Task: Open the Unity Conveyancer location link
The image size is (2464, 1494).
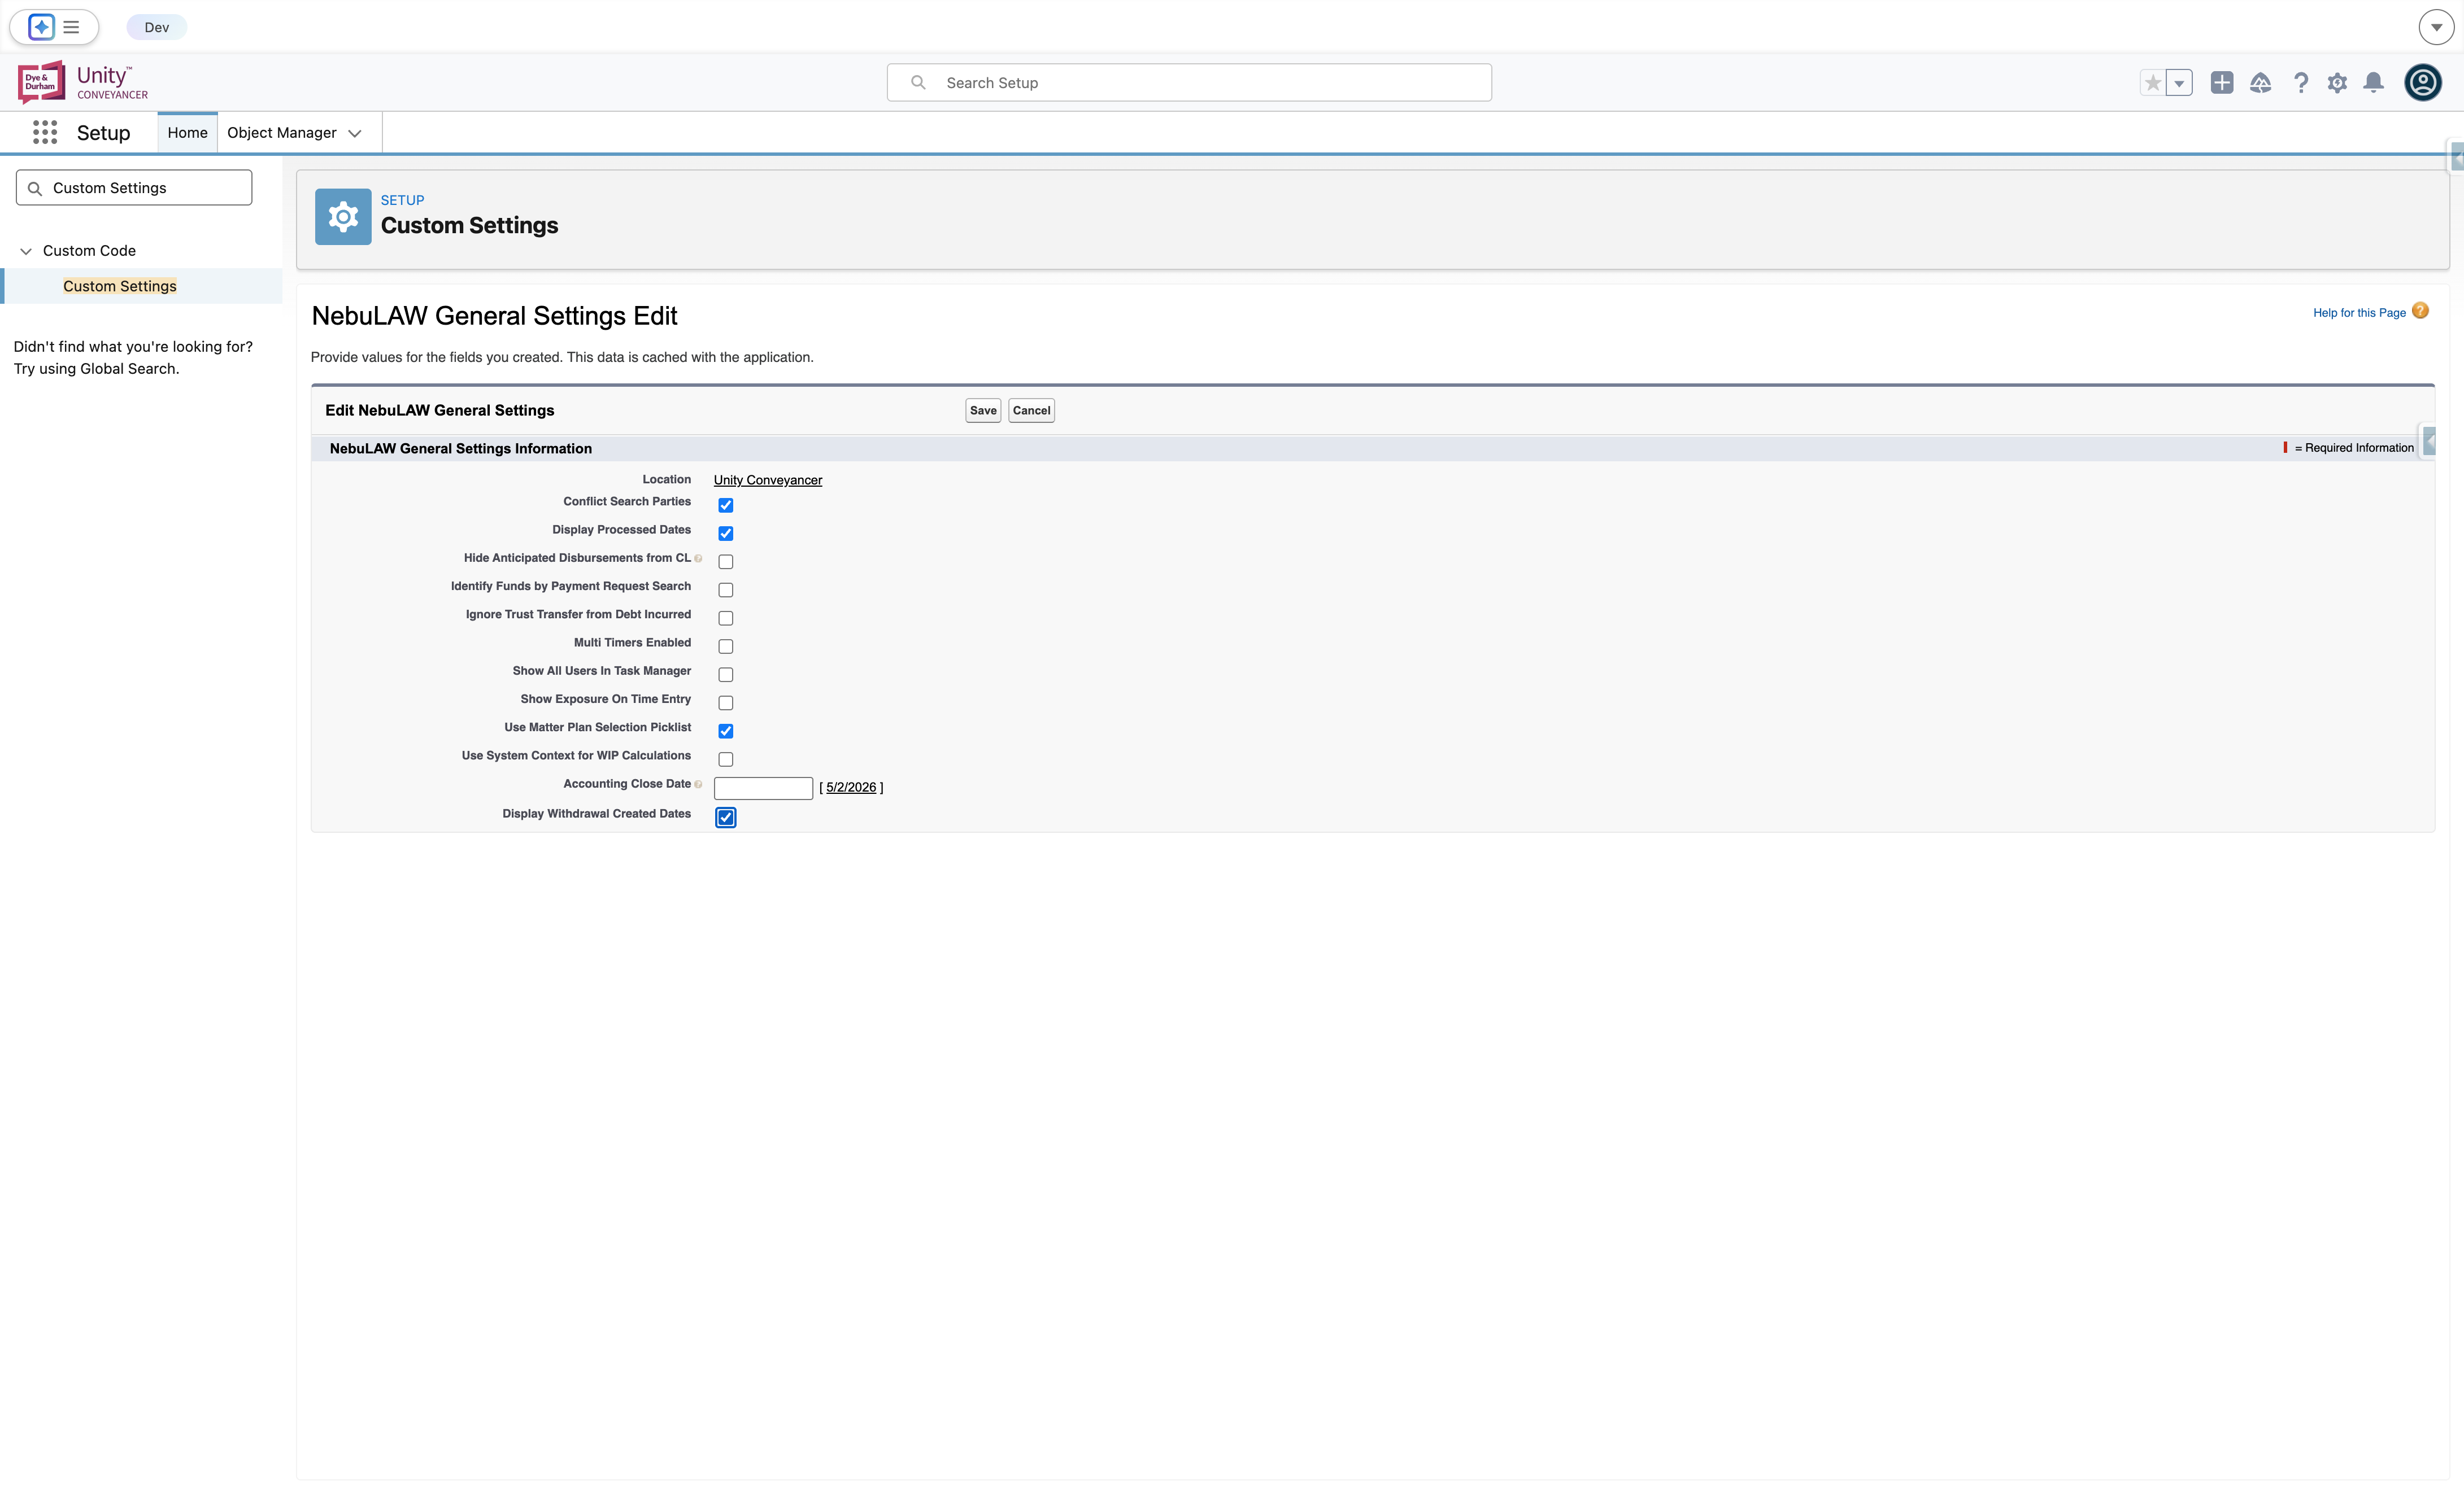Action: coord(768,480)
